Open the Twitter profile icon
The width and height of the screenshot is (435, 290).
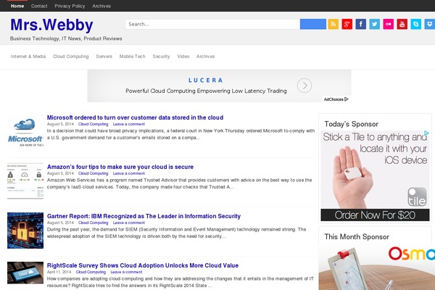coord(375,24)
